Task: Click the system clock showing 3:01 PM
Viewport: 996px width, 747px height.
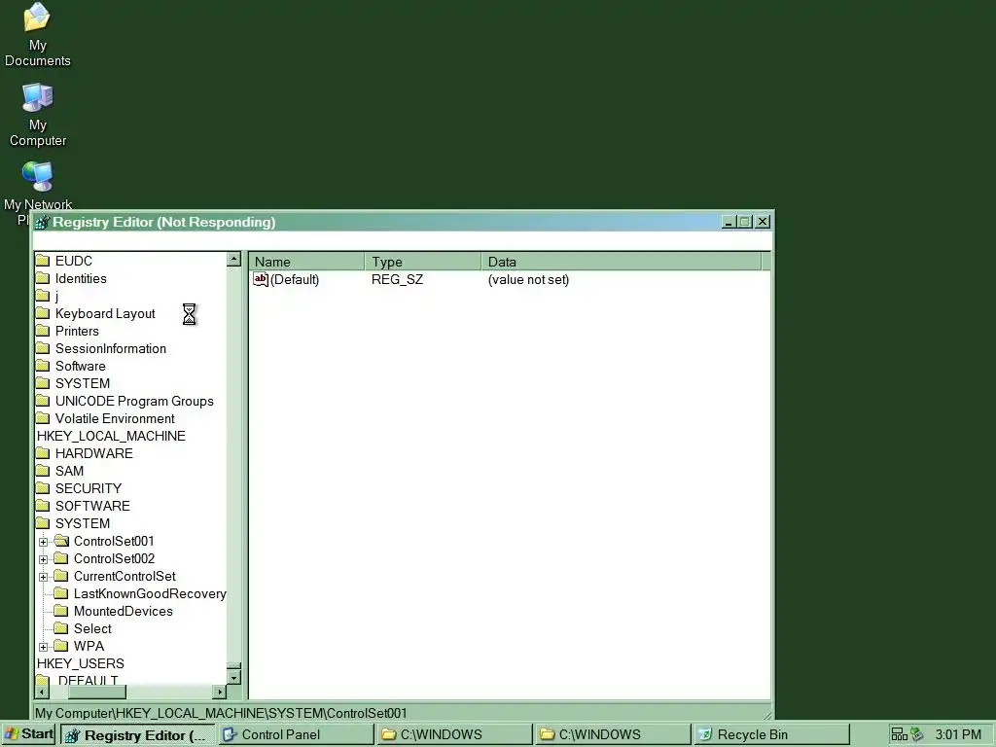Action: [958, 735]
